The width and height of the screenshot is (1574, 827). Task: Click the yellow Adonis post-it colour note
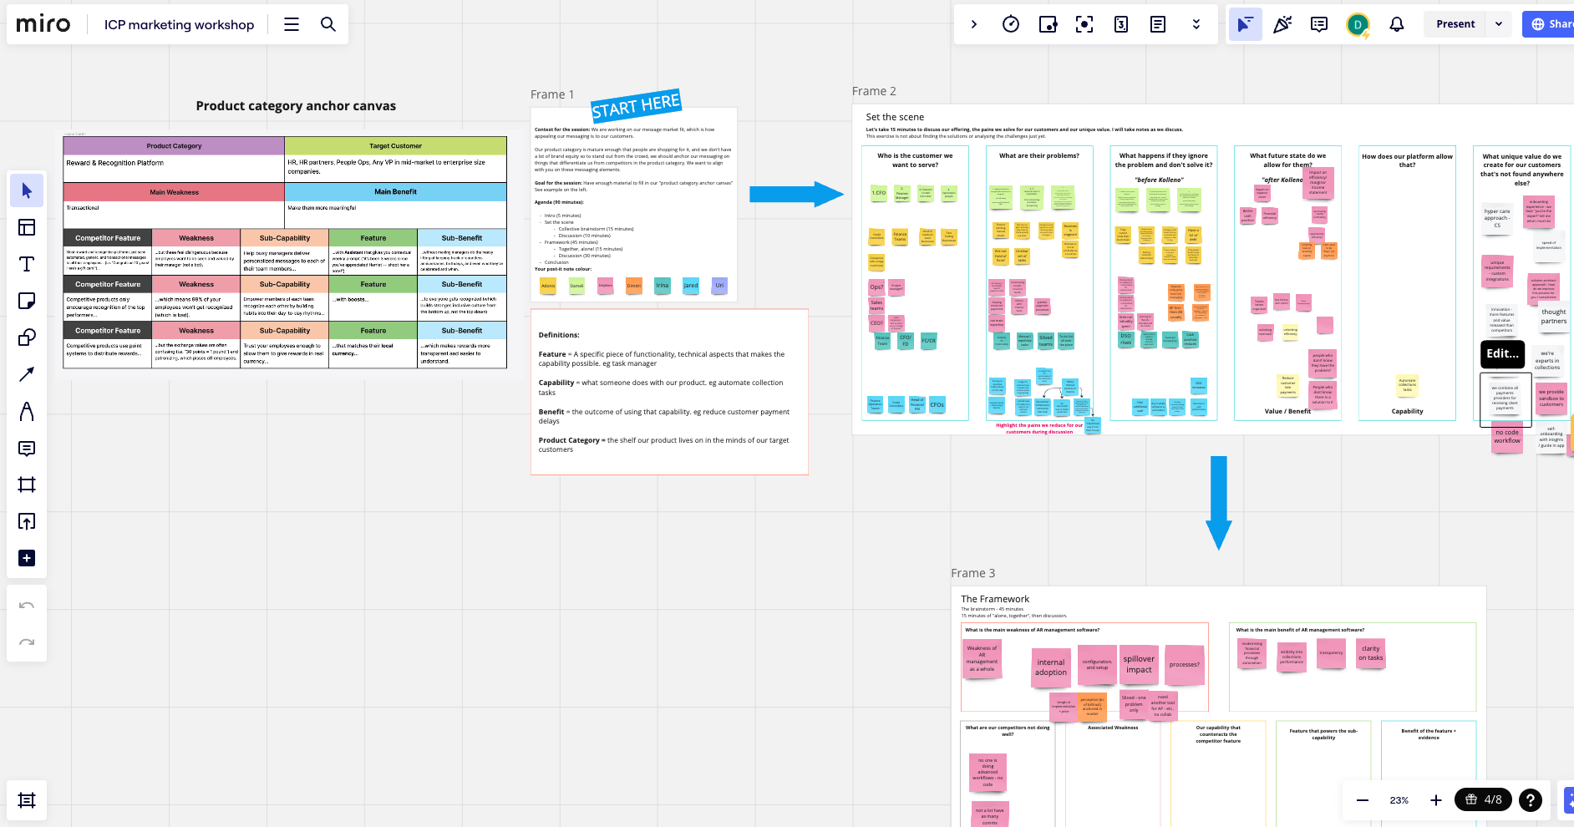548,286
